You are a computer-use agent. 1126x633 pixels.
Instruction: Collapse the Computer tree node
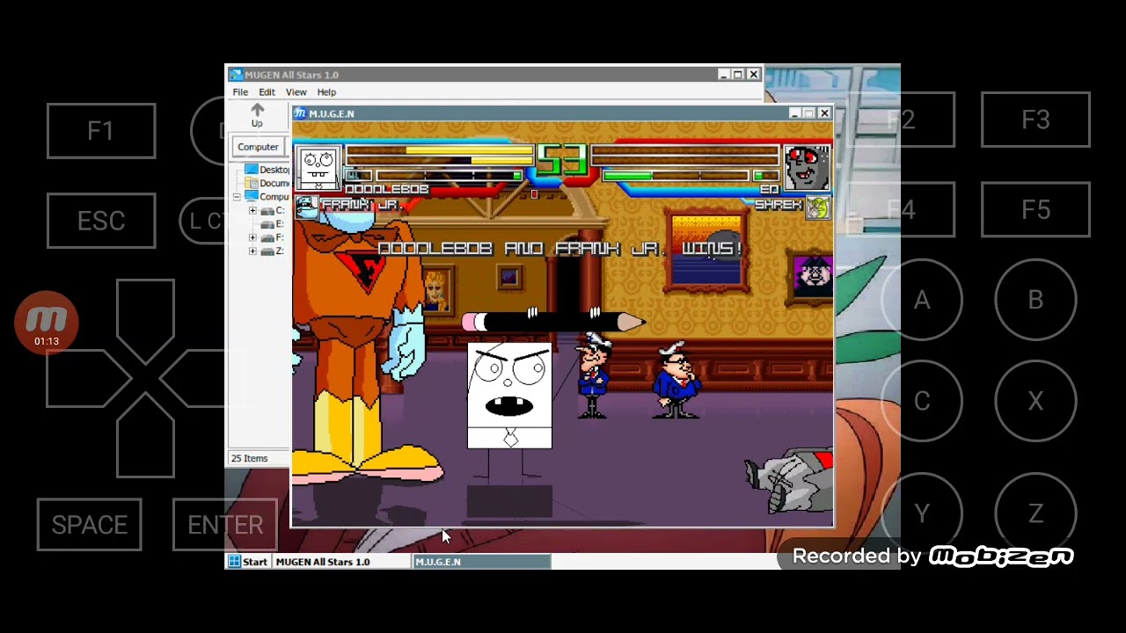pos(237,197)
